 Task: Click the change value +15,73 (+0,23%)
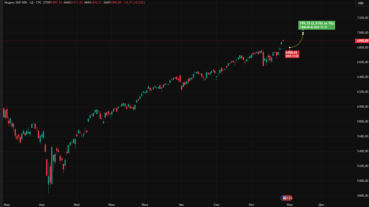tap(134, 3)
